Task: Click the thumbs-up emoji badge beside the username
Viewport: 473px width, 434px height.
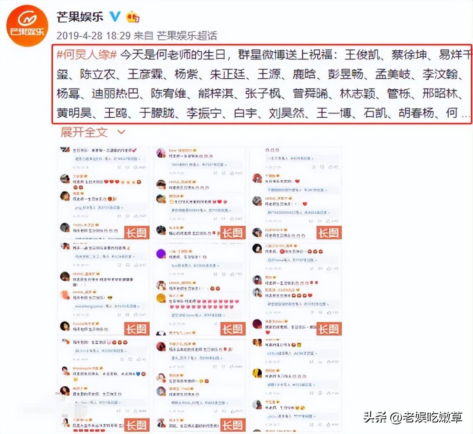Action: [x=133, y=17]
